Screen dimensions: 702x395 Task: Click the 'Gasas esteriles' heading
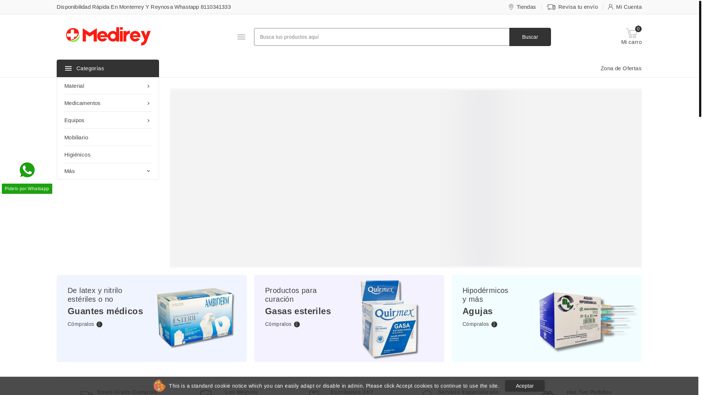point(298,311)
